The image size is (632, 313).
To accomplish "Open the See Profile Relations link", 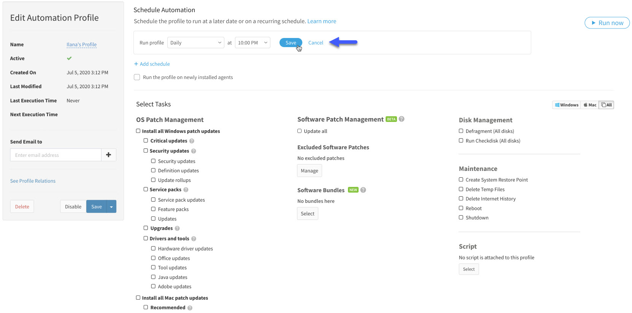I will click(x=33, y=181).
